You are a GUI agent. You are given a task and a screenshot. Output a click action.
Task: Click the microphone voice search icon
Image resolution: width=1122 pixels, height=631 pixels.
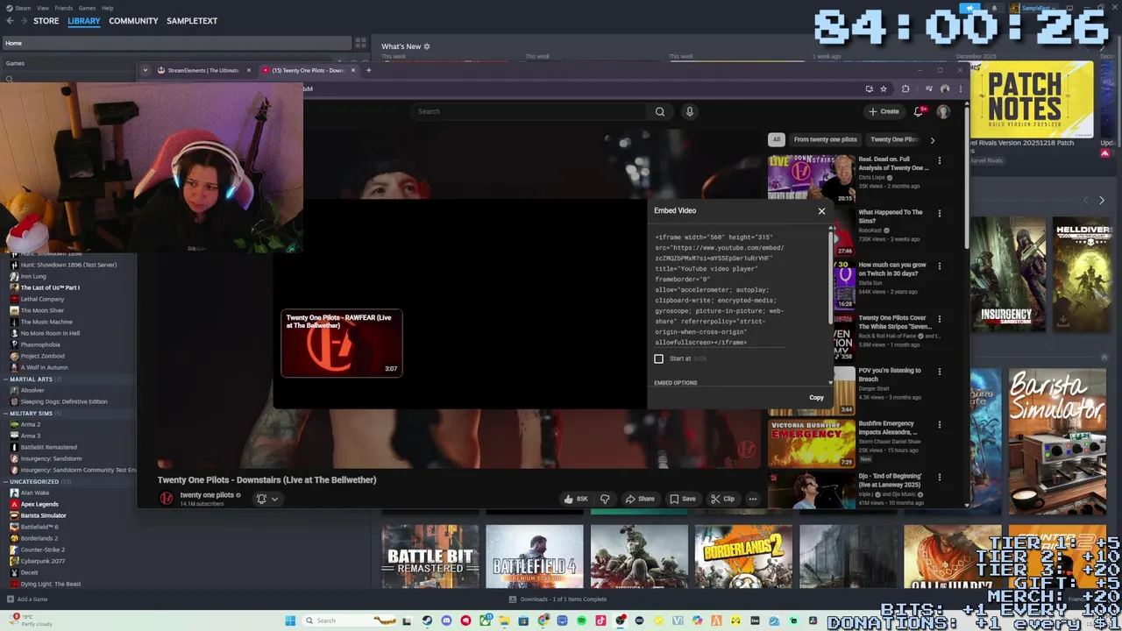coord(689,111)
